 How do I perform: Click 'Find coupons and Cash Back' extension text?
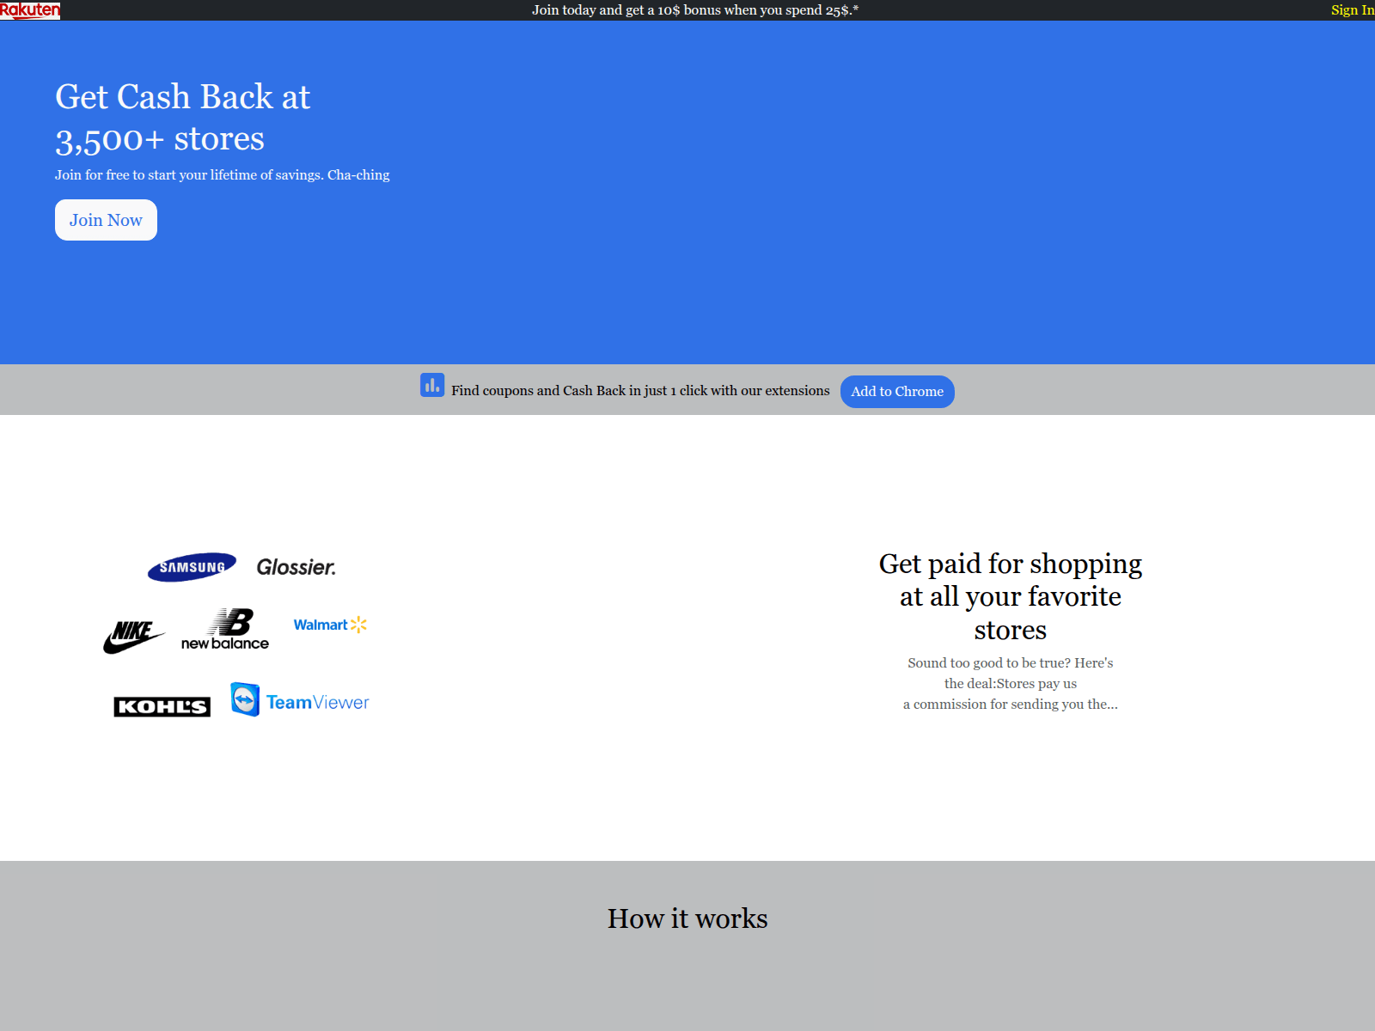click(640, 390)
